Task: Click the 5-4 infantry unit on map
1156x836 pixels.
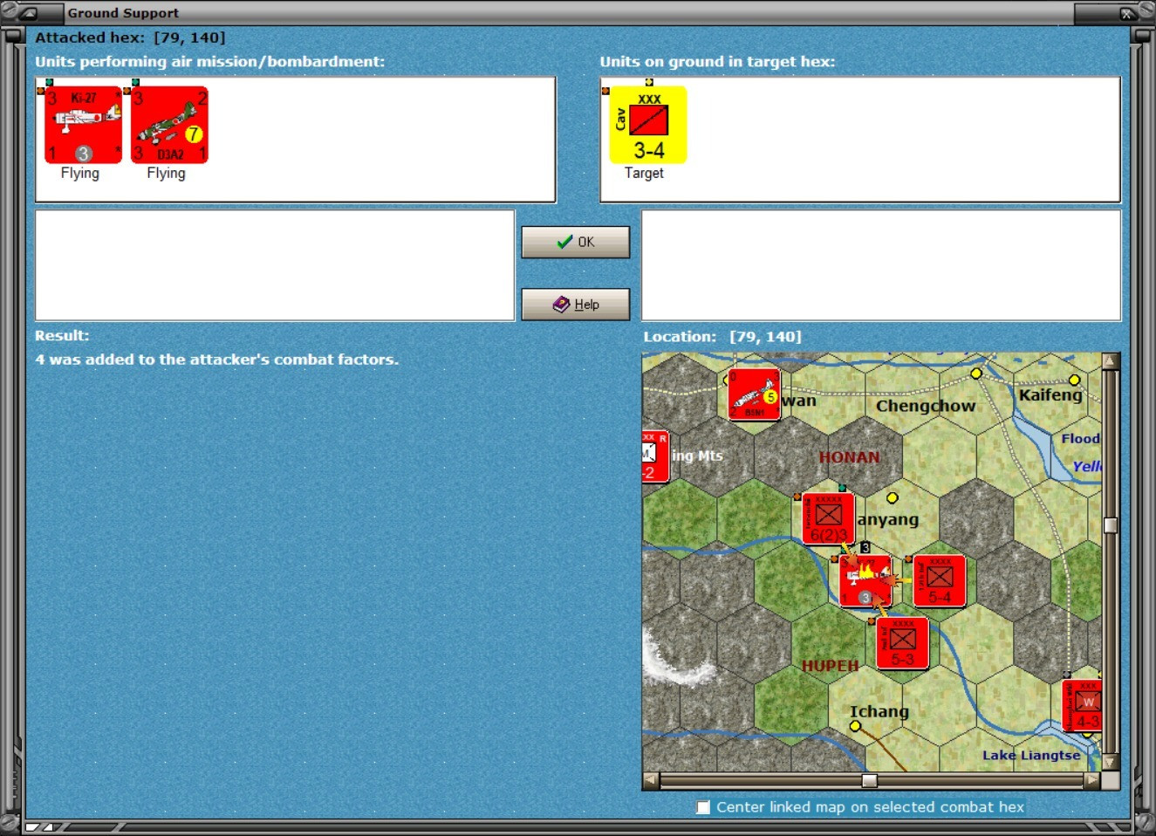Action: pos(940,580)
